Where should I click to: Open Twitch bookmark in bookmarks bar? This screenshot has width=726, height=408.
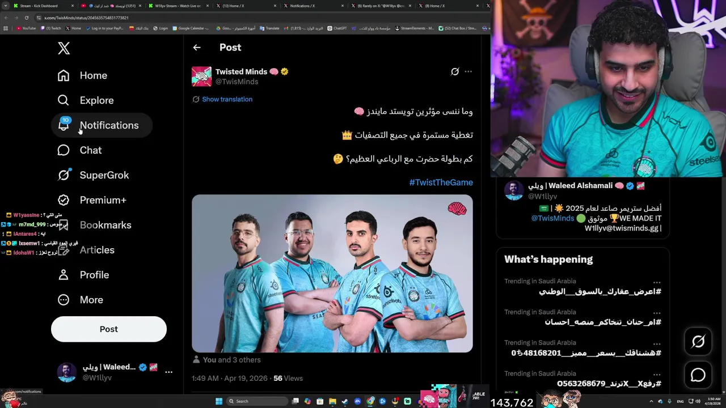50,28
